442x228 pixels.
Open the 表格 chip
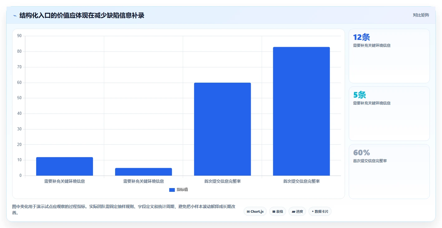[278, 211]
